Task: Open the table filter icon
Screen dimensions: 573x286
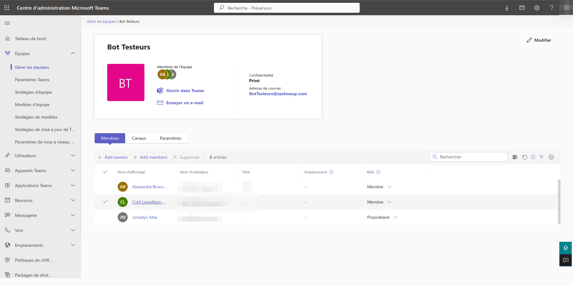Action: pos(542,157)
